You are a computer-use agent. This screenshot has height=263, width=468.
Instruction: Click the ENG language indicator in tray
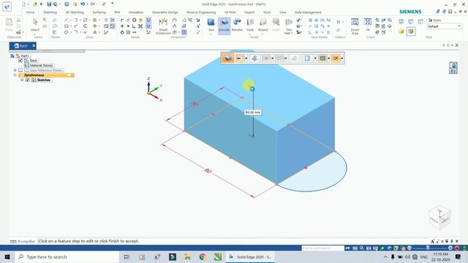point(424,256)
